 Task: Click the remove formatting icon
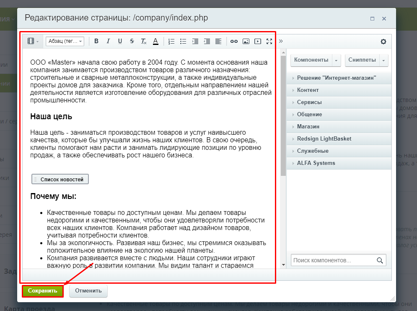point(144,41)
